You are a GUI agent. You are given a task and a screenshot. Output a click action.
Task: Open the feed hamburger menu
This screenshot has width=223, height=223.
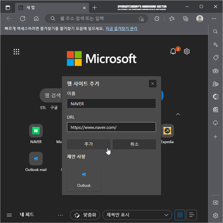9,215
